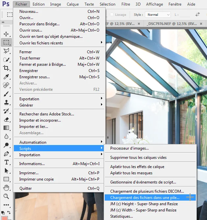Select the Eraser tool
Viewport: 207px width, 220px height.
(x=6, y=120)
